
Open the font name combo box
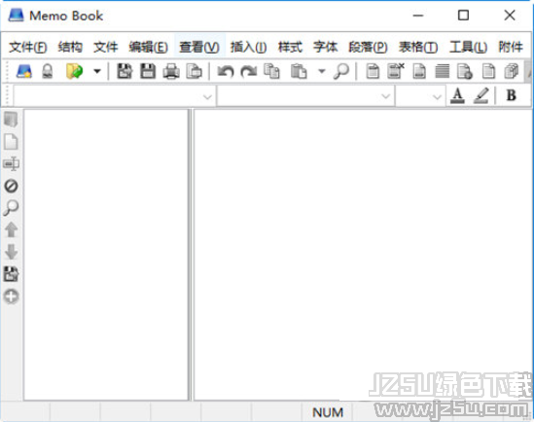click(x=305, y=96)
